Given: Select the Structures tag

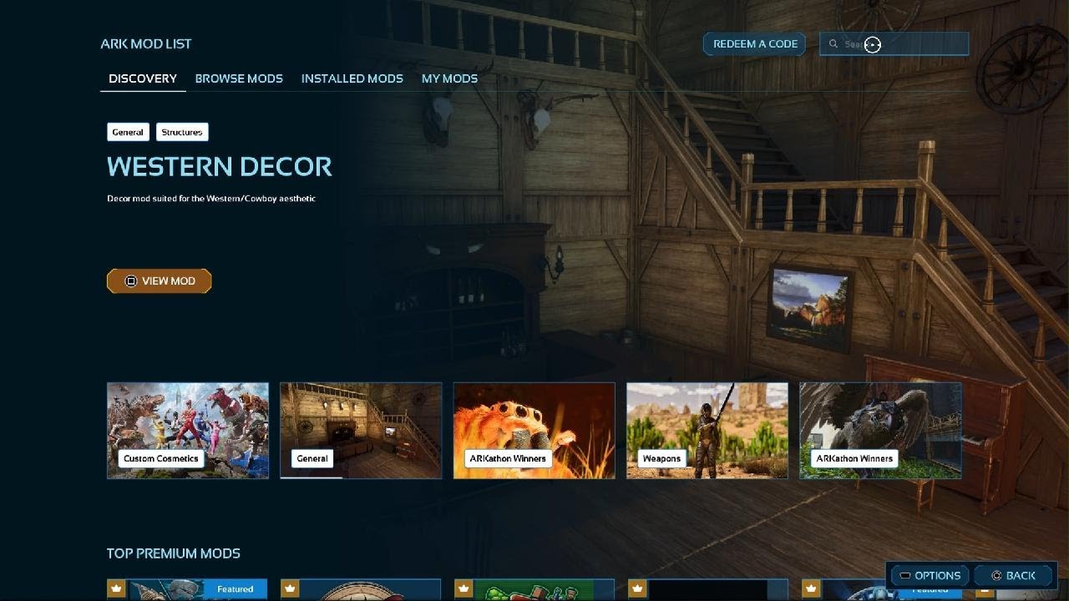Looking at the screenshot, I should [x=182, y=132].
